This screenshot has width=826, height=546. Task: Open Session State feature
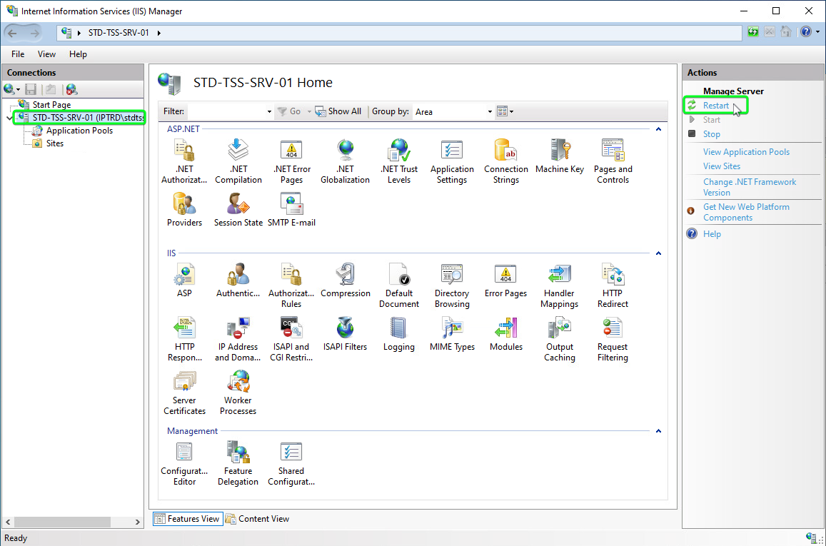pyautogui.click(x=238, y=210)
